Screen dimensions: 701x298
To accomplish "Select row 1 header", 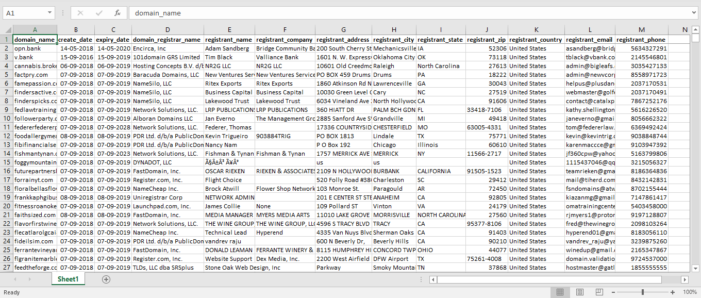I will coord(7,39).
